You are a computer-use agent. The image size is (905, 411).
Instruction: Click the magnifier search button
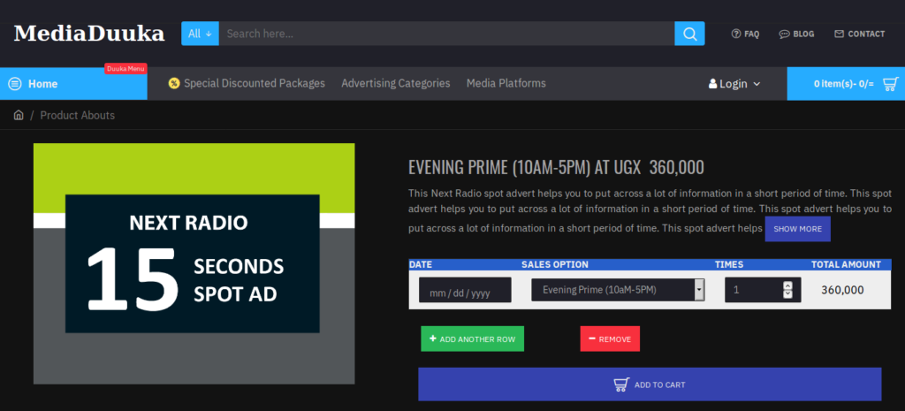(689, 34)
